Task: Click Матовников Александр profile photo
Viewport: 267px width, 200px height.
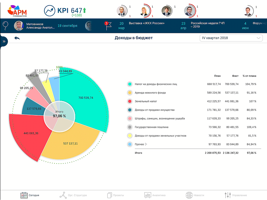Action: click(x=19, y=26)
